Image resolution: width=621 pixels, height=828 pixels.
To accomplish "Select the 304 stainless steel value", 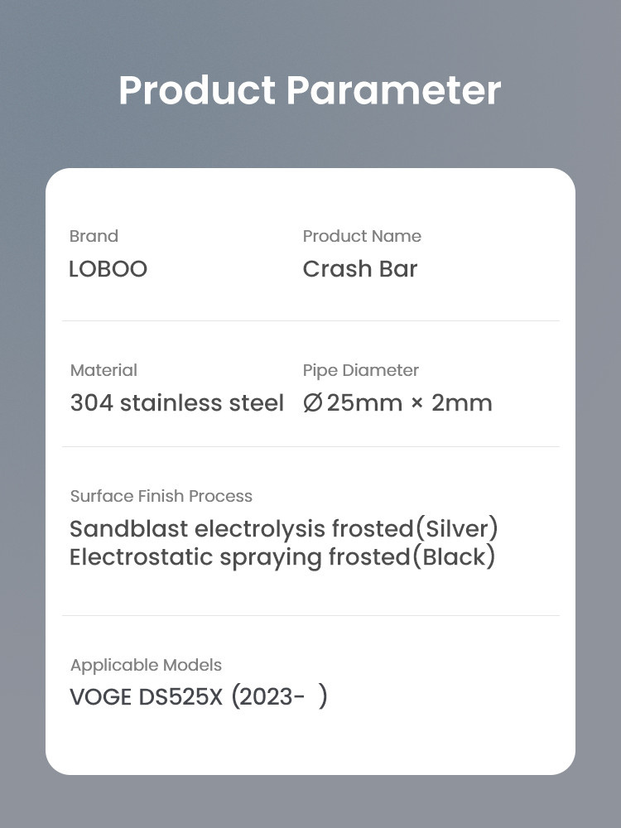I will coord(176,403).
